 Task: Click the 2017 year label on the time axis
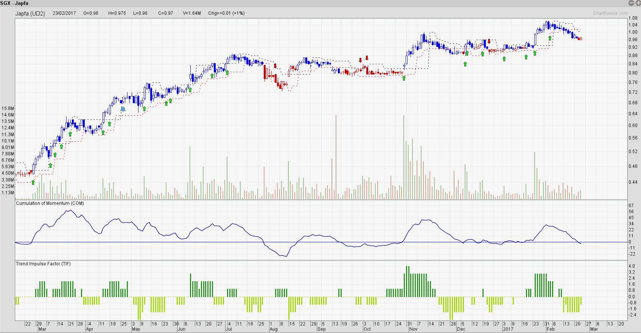508,329
